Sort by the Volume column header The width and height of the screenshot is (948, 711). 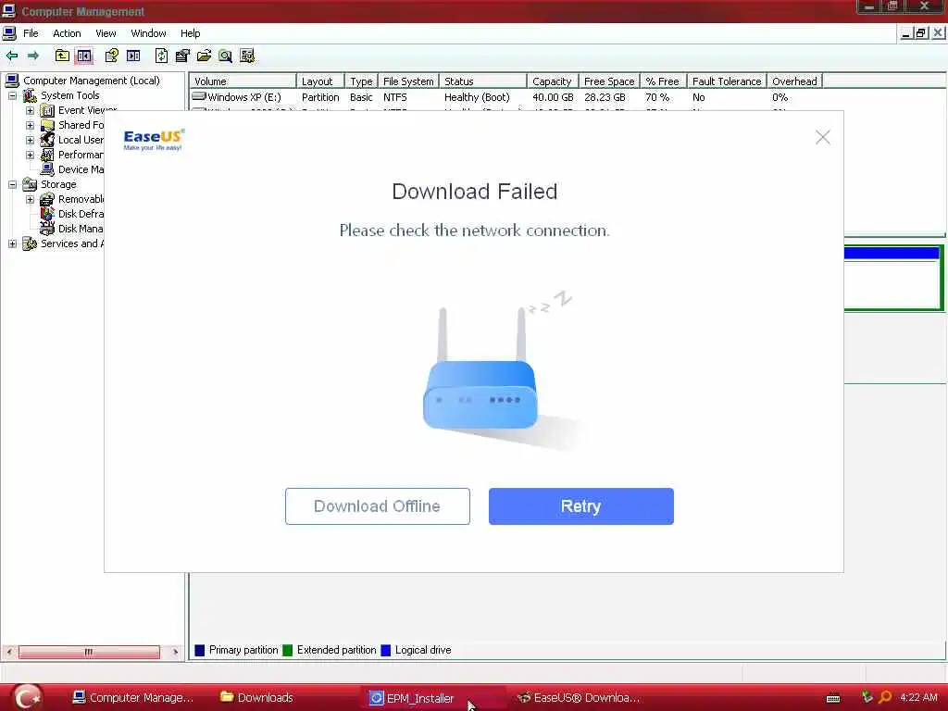243,81
